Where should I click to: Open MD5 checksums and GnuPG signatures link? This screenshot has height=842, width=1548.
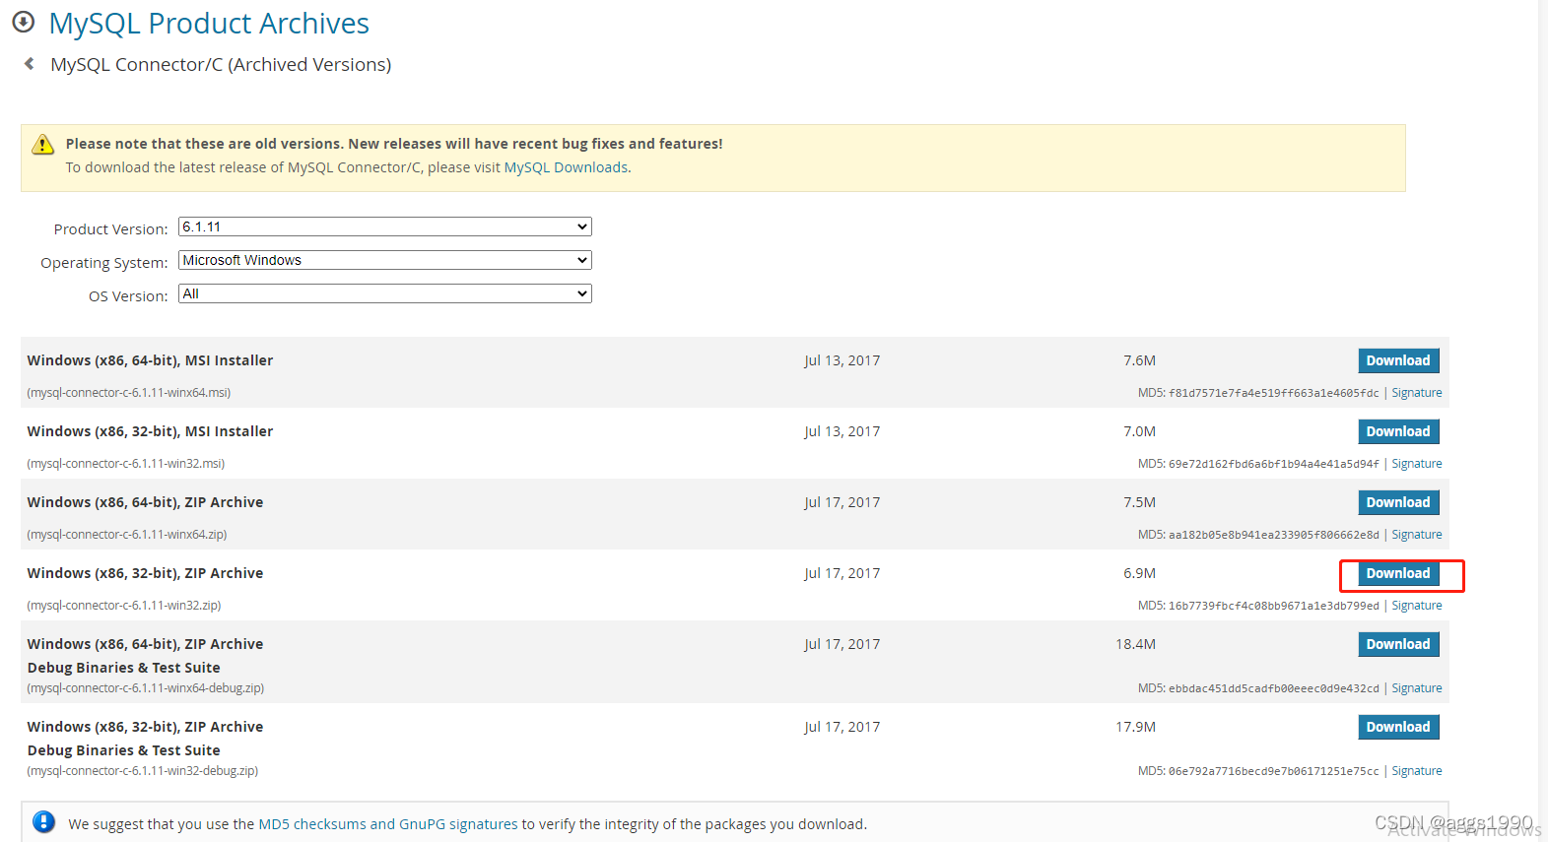tap(388, 824)
